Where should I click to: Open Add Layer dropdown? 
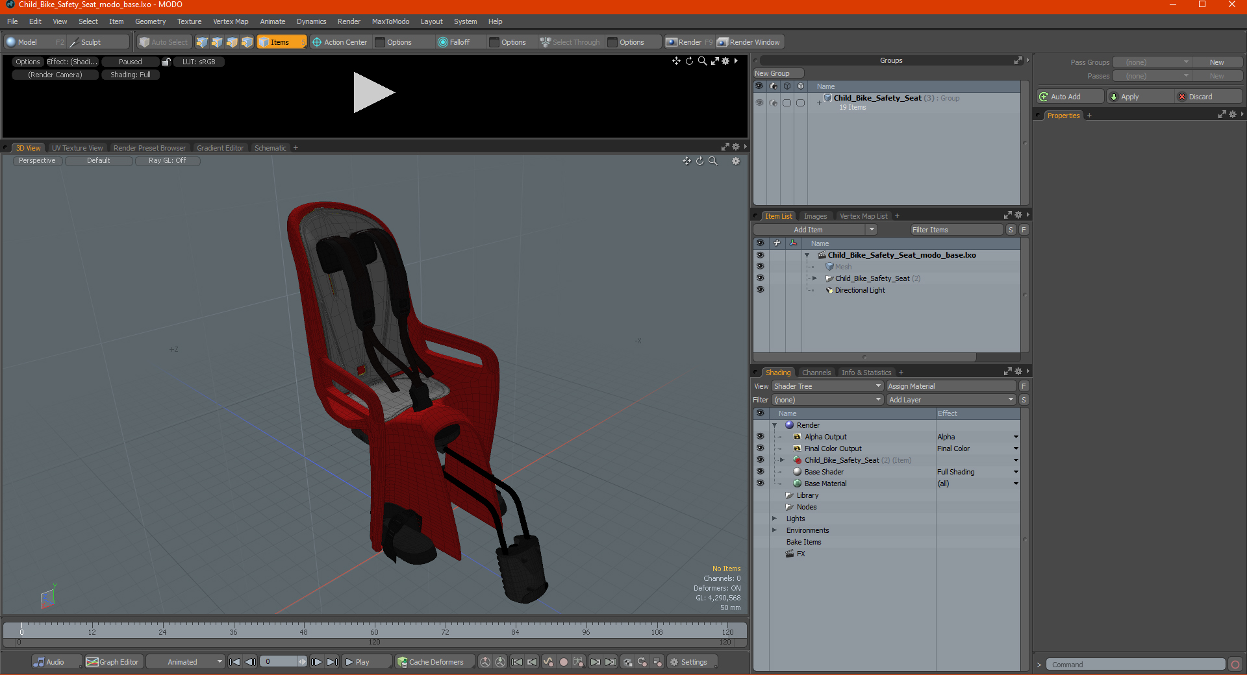pos(951,400)
